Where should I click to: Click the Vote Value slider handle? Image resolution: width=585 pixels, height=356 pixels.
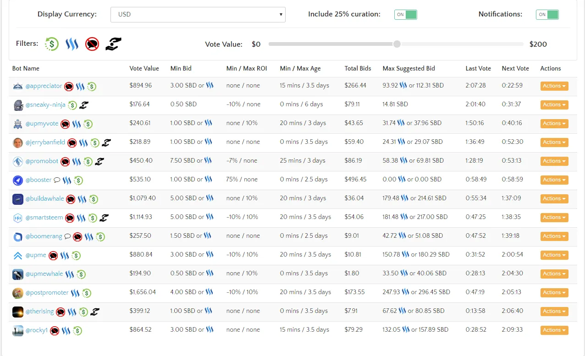[x=397, y=44]
